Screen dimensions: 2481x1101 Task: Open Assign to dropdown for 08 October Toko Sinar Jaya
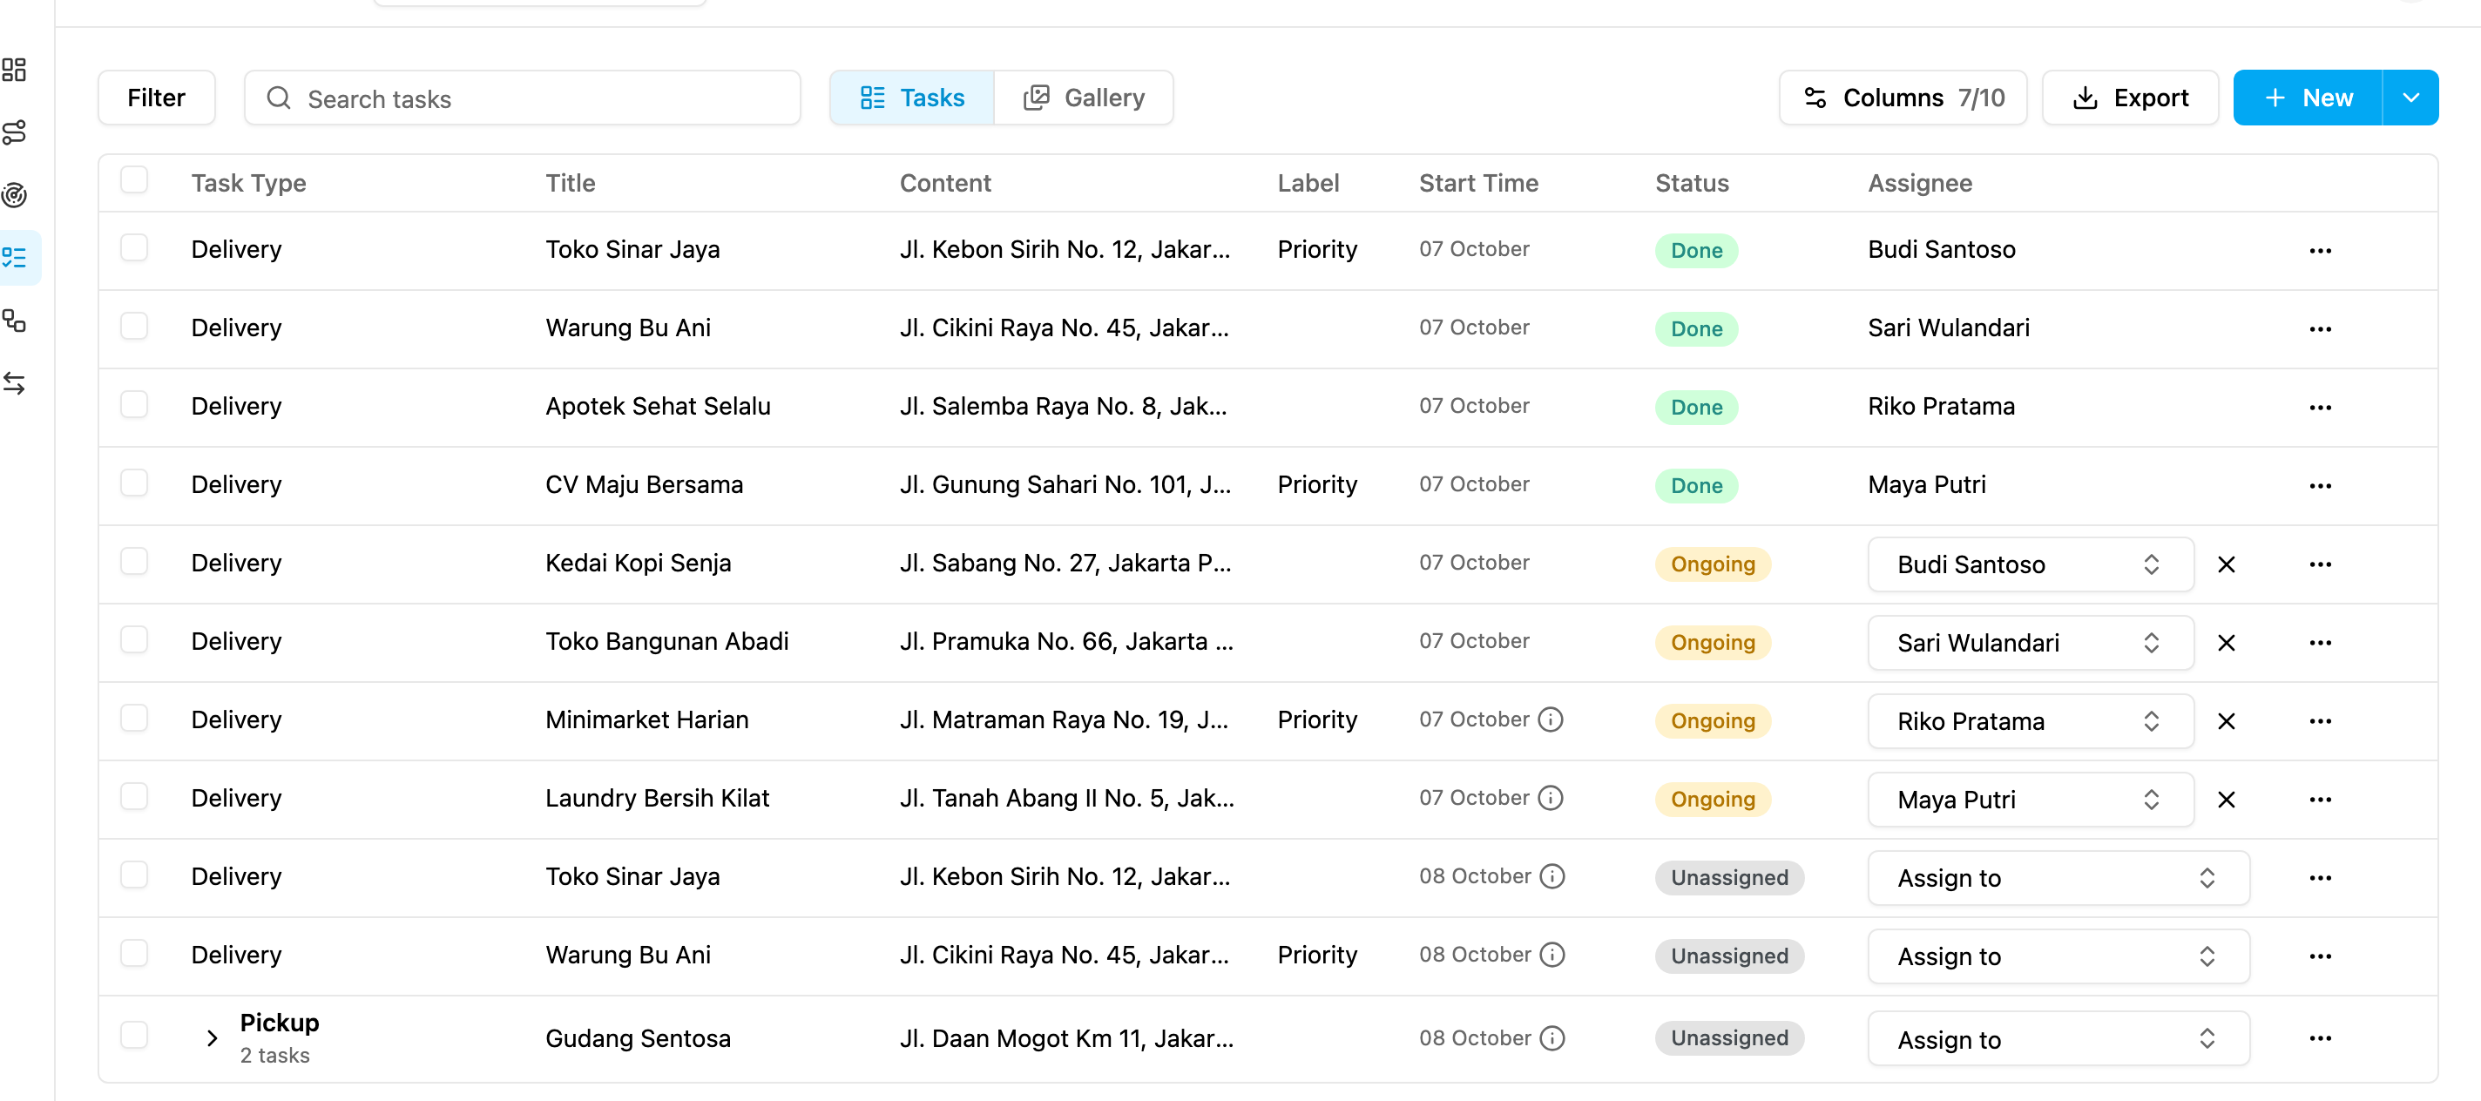click(2058, 877)
